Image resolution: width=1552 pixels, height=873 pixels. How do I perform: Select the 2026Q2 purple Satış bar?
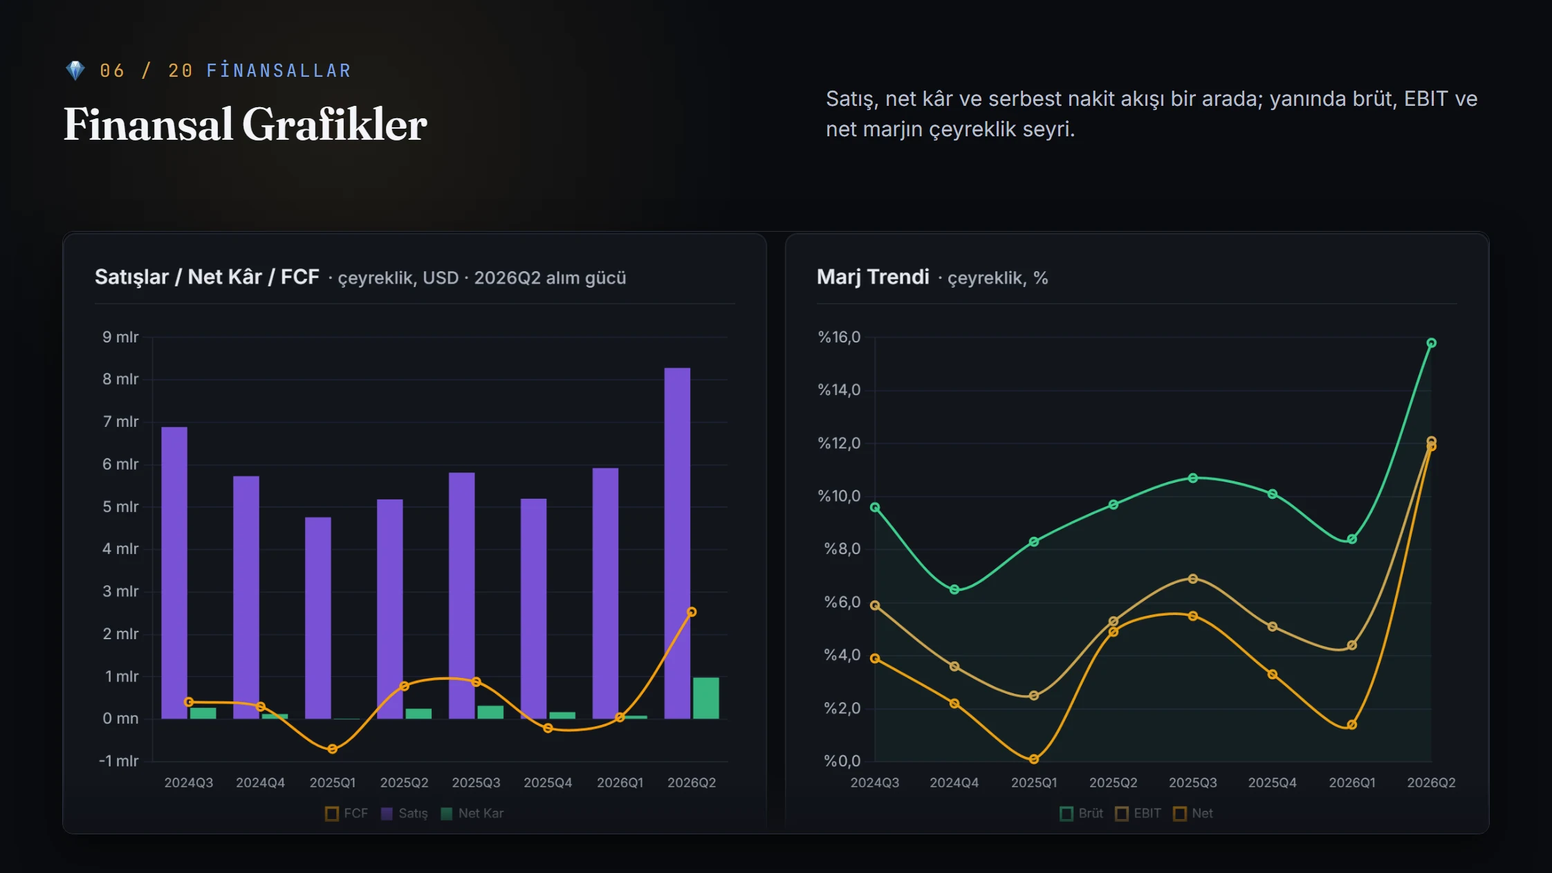677,543
